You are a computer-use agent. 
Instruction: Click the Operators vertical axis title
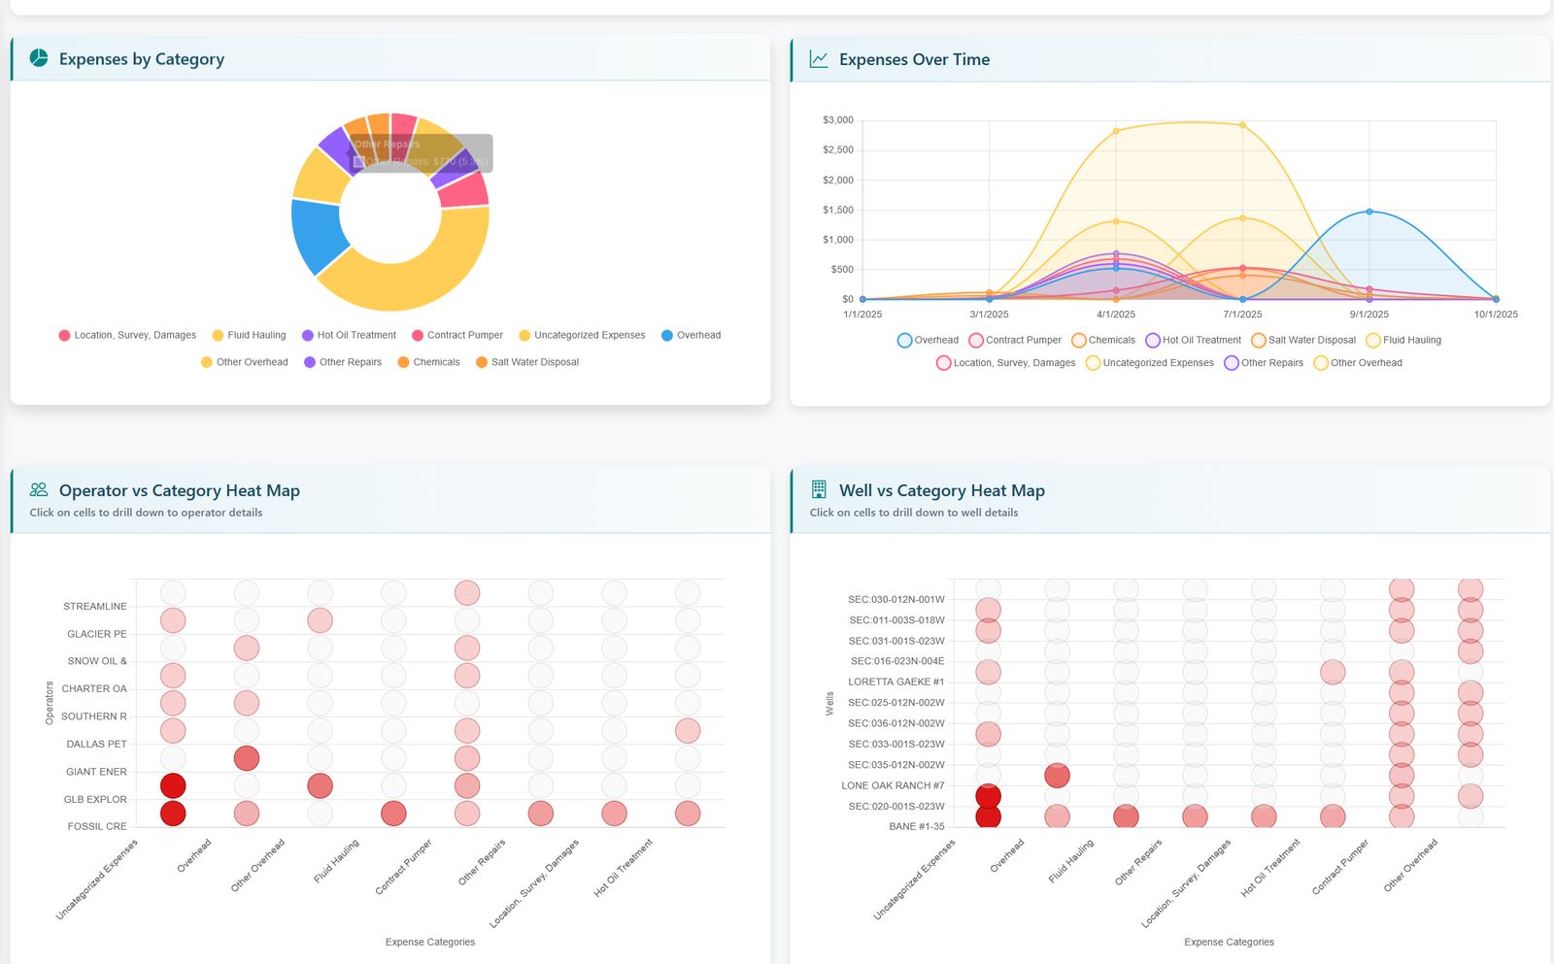coord(50,703)
